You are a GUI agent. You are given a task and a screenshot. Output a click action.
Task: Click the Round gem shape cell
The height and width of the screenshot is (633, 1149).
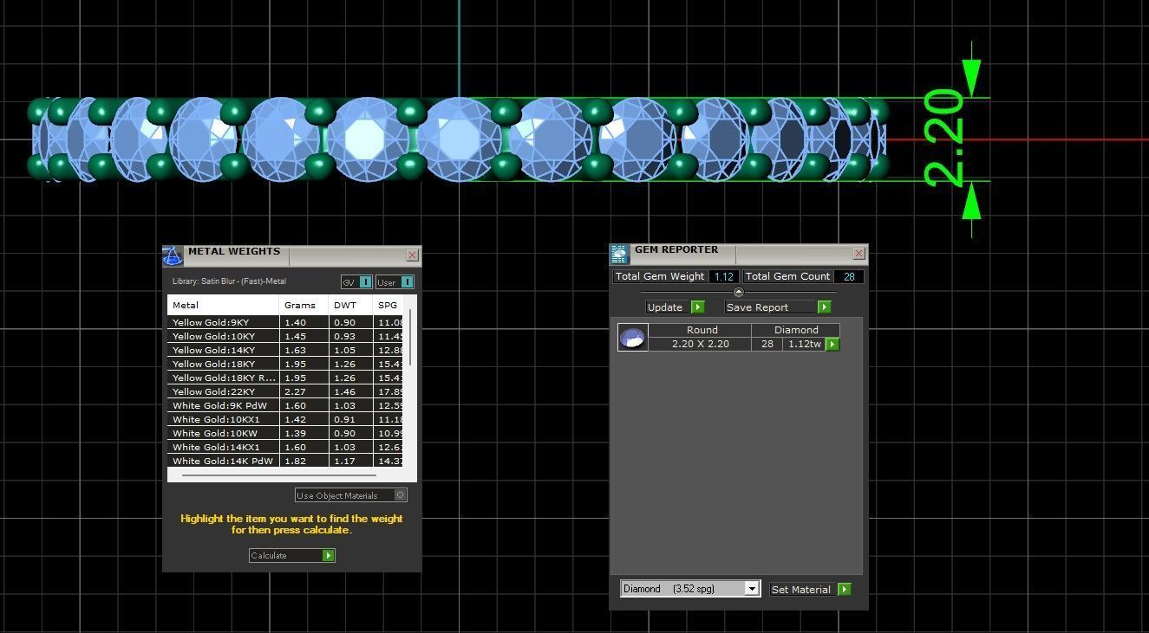(700, 330)
